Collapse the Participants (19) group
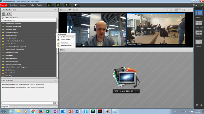 tap(2, 21)
